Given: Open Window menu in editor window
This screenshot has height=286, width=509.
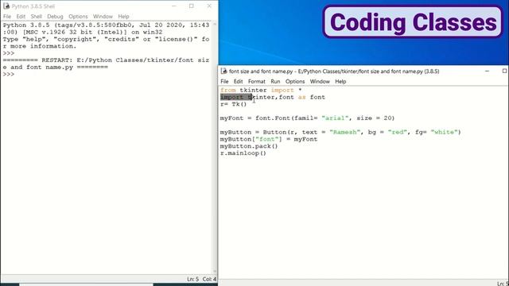Looking at the screenshot, I should click(320, 81).
